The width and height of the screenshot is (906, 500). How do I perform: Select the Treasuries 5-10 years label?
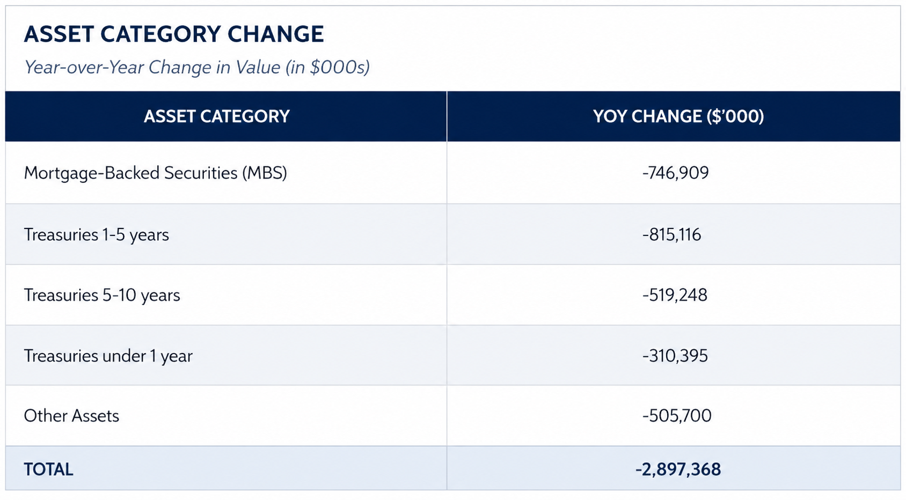[x=101, y=295]
